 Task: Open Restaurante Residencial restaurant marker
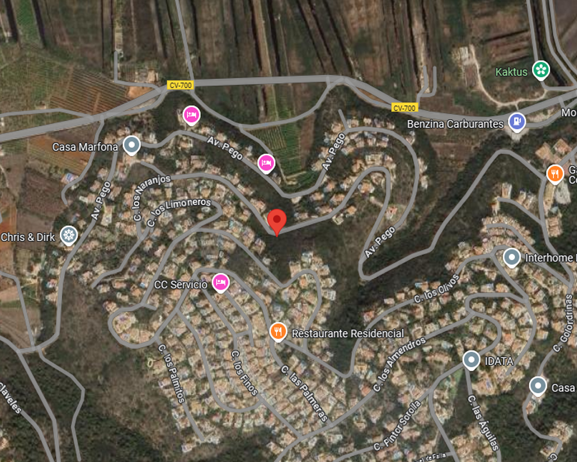point(279,332)
